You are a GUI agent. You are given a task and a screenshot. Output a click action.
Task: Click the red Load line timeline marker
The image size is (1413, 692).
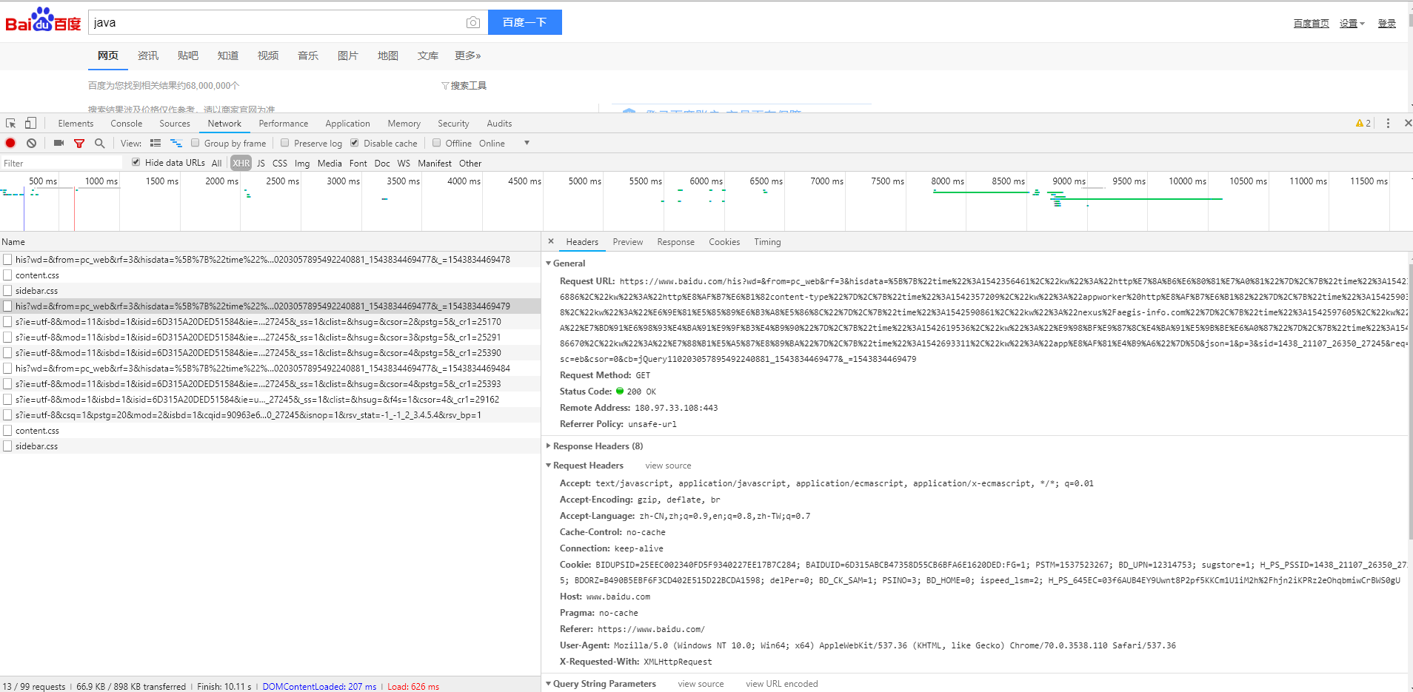pos(74,209)
